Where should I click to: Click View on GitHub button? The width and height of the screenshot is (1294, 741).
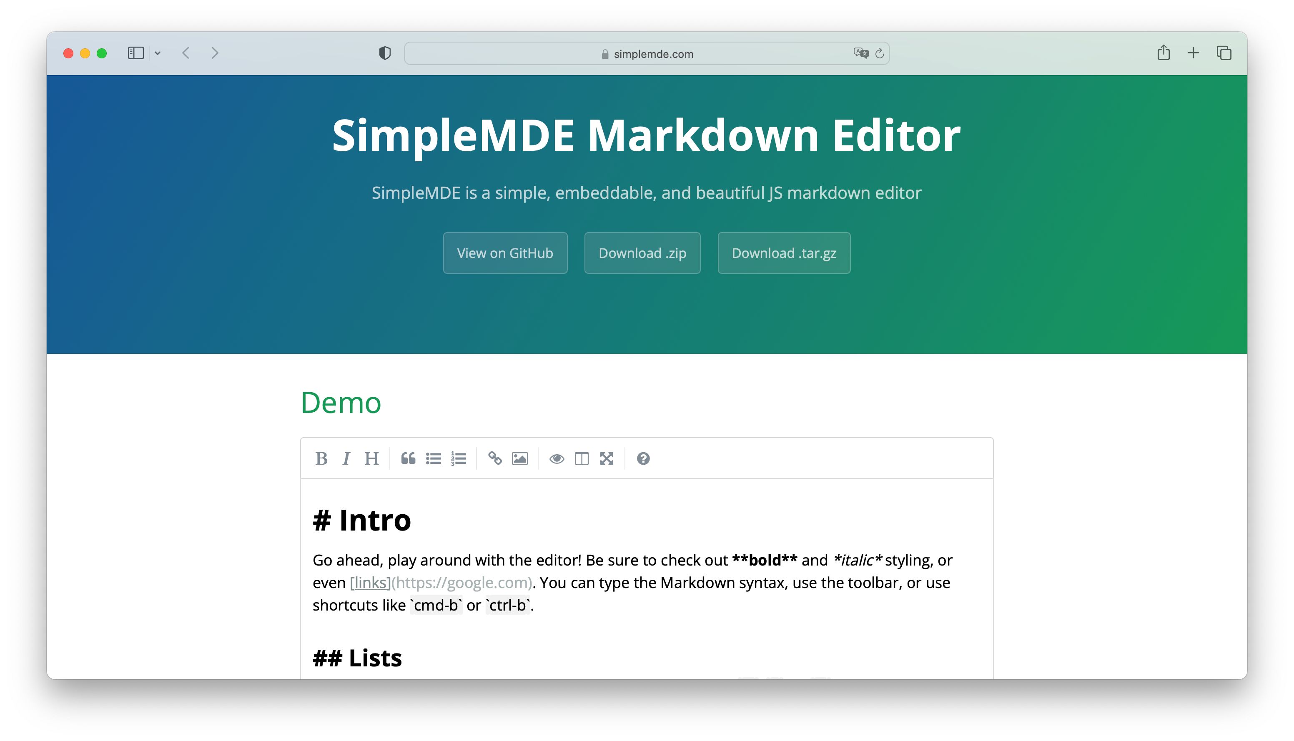(505, 253)
